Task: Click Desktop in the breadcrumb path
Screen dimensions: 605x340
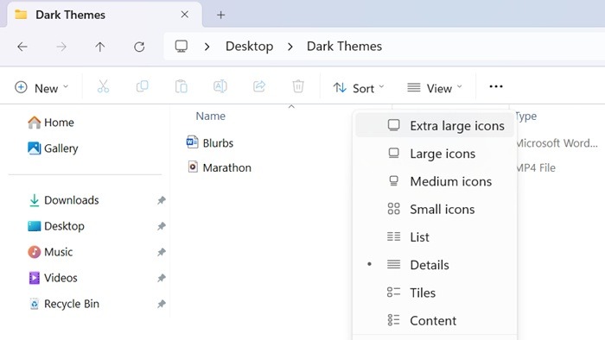Action: tap(249, 47)
